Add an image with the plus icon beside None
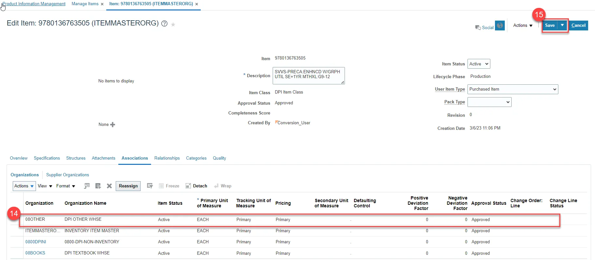This screenshot has width=595, height=260. click(x=113, y=125)
